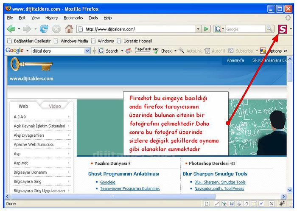Expand the address bar history dropdown

coord(198,29)
